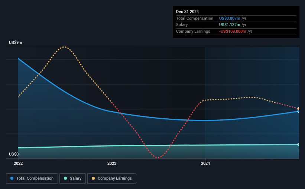This screenshot has width=305, height=189.
Task: Click the US$9m y-axis label
Action: (x=16, y=42)
